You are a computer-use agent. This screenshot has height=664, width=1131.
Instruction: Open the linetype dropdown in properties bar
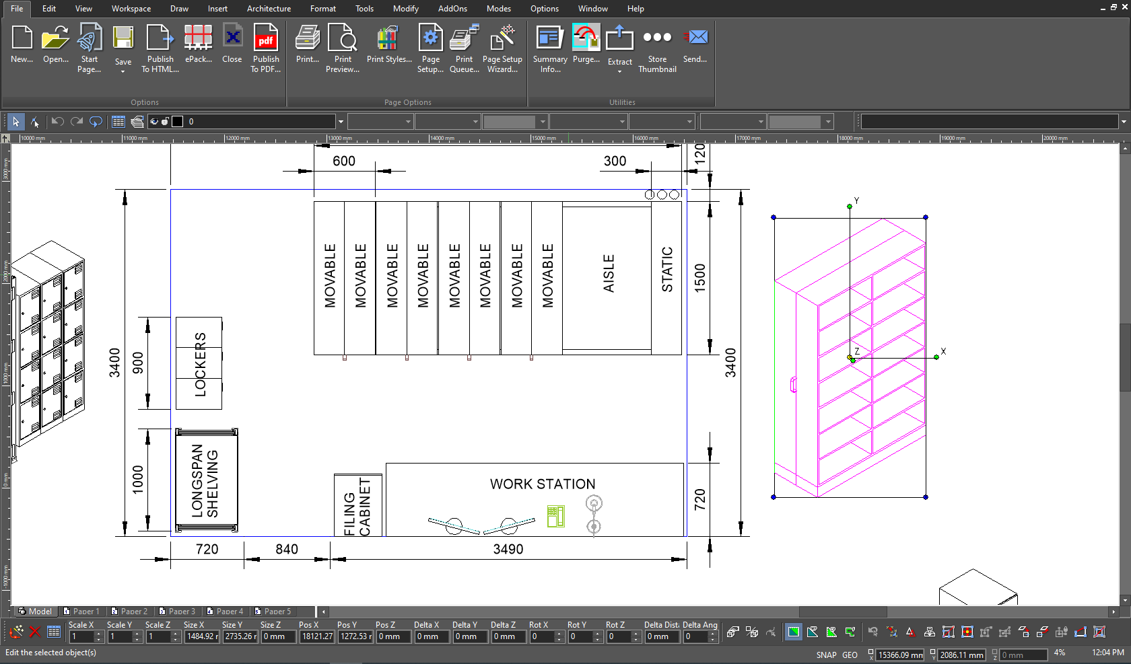[448, 121]
